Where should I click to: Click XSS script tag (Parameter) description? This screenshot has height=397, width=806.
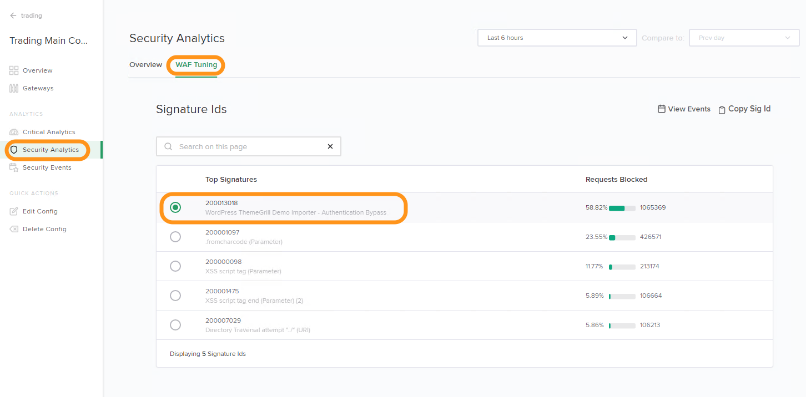[x=243, y=271]
